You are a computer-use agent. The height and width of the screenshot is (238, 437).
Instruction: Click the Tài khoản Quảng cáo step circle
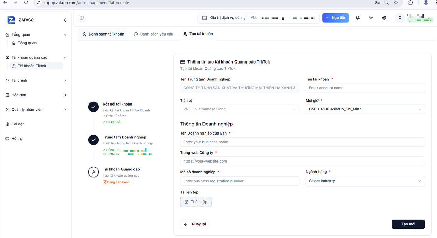tap(94, 172)
